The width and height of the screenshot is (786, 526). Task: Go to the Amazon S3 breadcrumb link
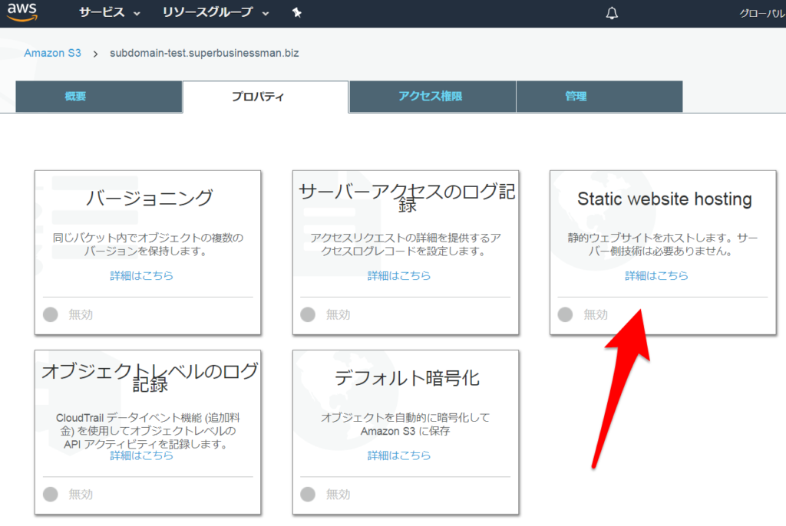pyautogui.click(x=53, y=53)
